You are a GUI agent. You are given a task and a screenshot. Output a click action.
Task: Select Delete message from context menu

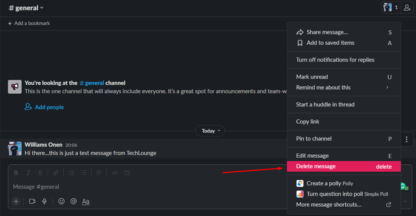[344, 166]
